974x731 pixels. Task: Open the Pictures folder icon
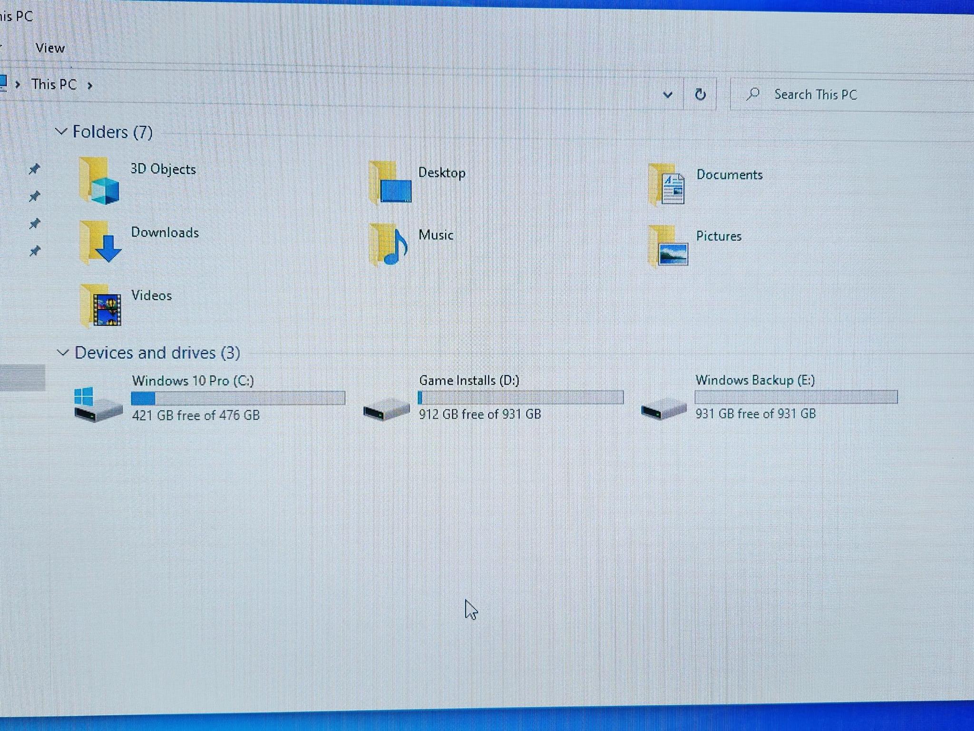point(668,246)
